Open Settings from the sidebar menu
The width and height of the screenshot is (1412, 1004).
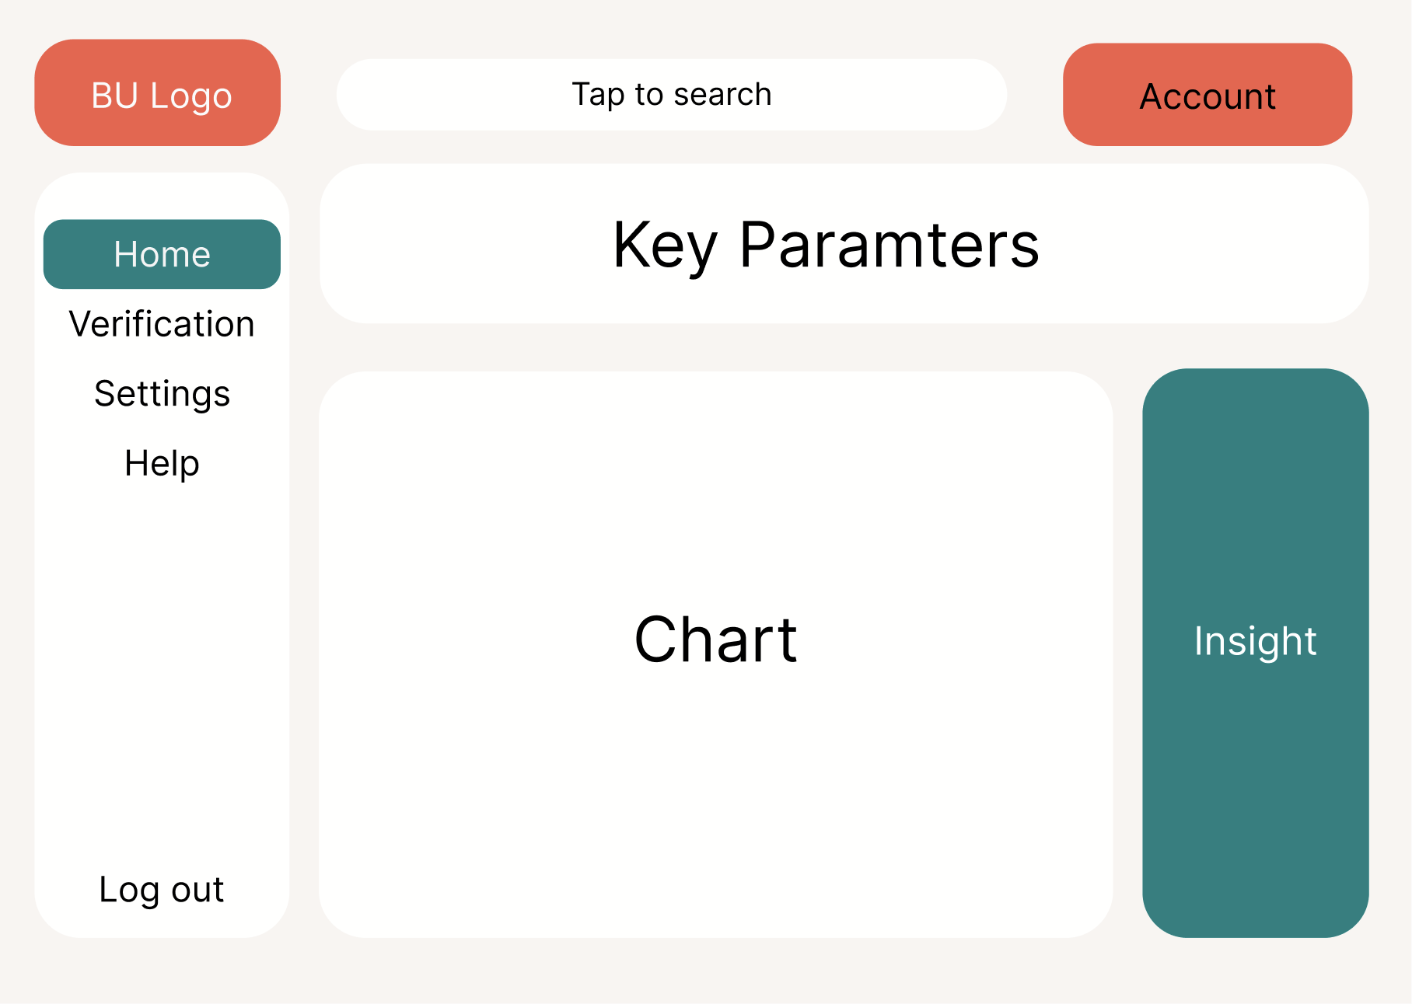click(x=162, y=394)
